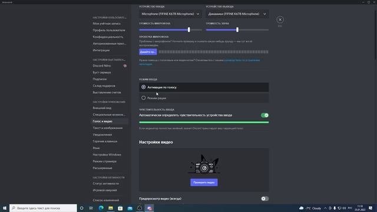The image size is (377, 212).
Task: Click the Discord taskbar icon
Action: coord(149,208)
